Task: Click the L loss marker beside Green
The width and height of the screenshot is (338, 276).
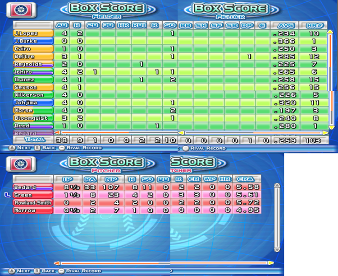Action: pyautogui.click(x=7, y=195)
